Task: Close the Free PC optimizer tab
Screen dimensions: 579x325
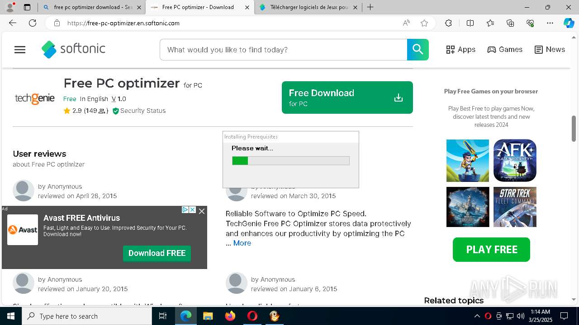Action: click(x=247, y=7)
